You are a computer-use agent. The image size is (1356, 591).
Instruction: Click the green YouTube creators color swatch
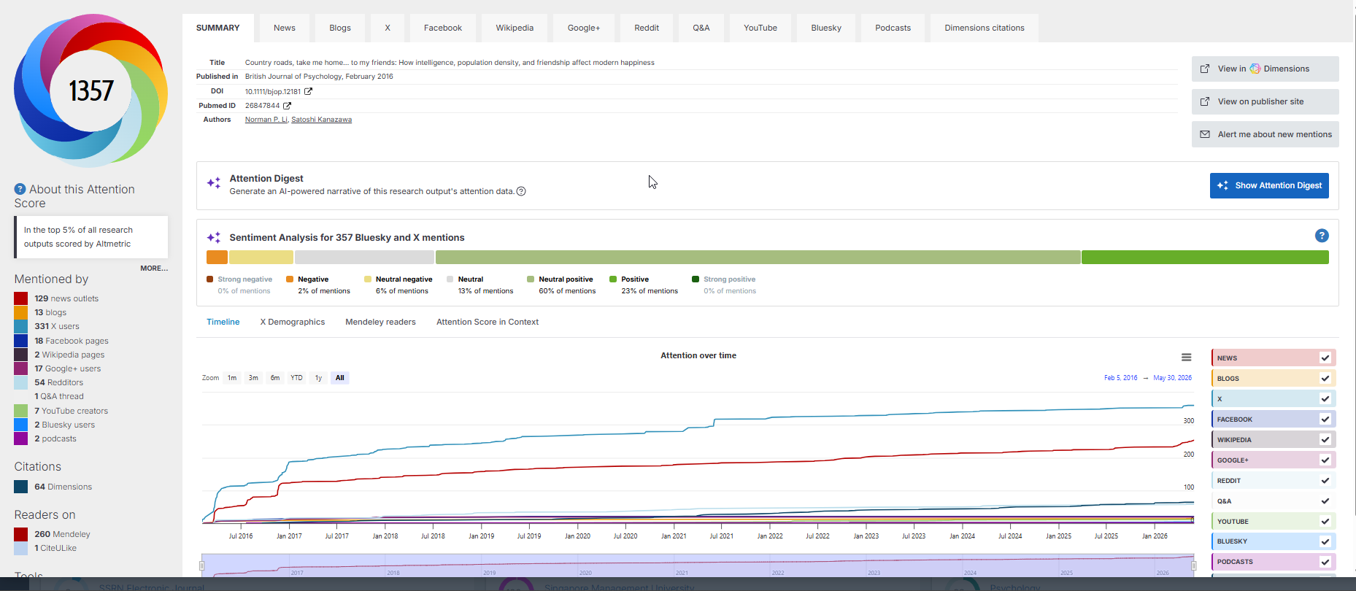pos(21,411)
